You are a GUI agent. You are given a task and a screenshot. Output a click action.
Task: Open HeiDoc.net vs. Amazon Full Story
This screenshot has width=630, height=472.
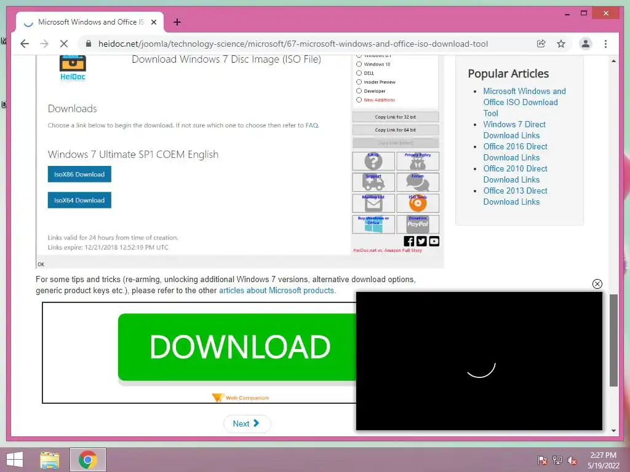(x=388, y=251)
